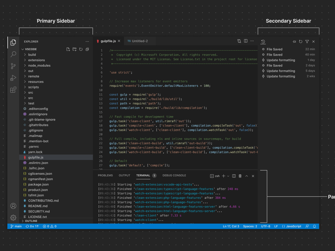Expand the scripts folder

(x=25, y=87)
